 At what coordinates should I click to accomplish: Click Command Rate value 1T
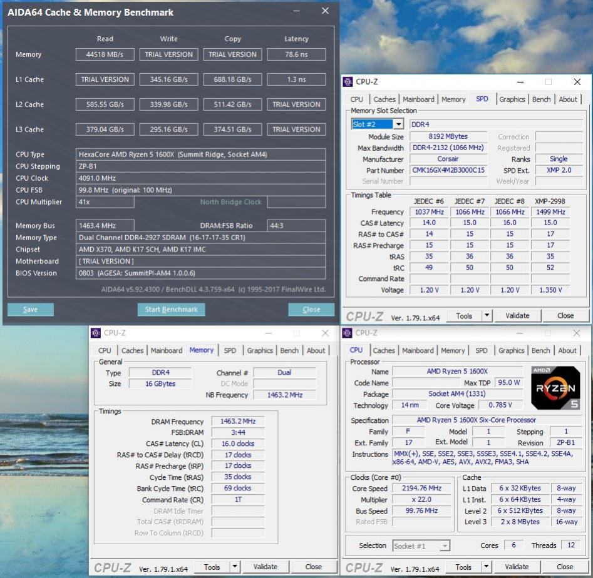point(238,499)
